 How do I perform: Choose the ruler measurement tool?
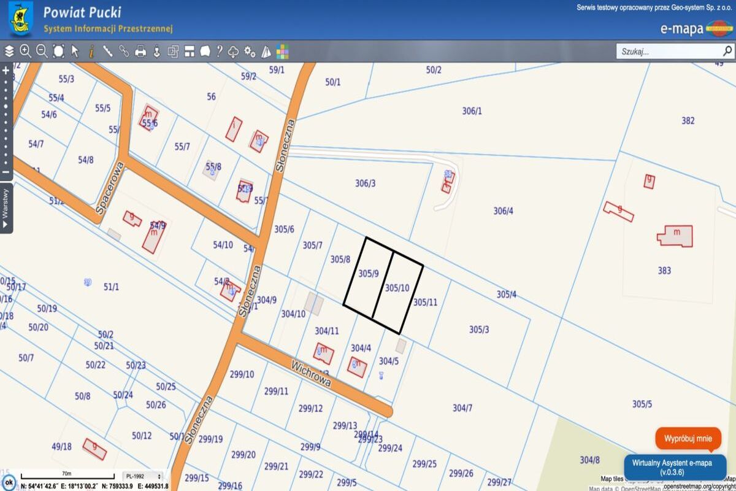point(107,51)
